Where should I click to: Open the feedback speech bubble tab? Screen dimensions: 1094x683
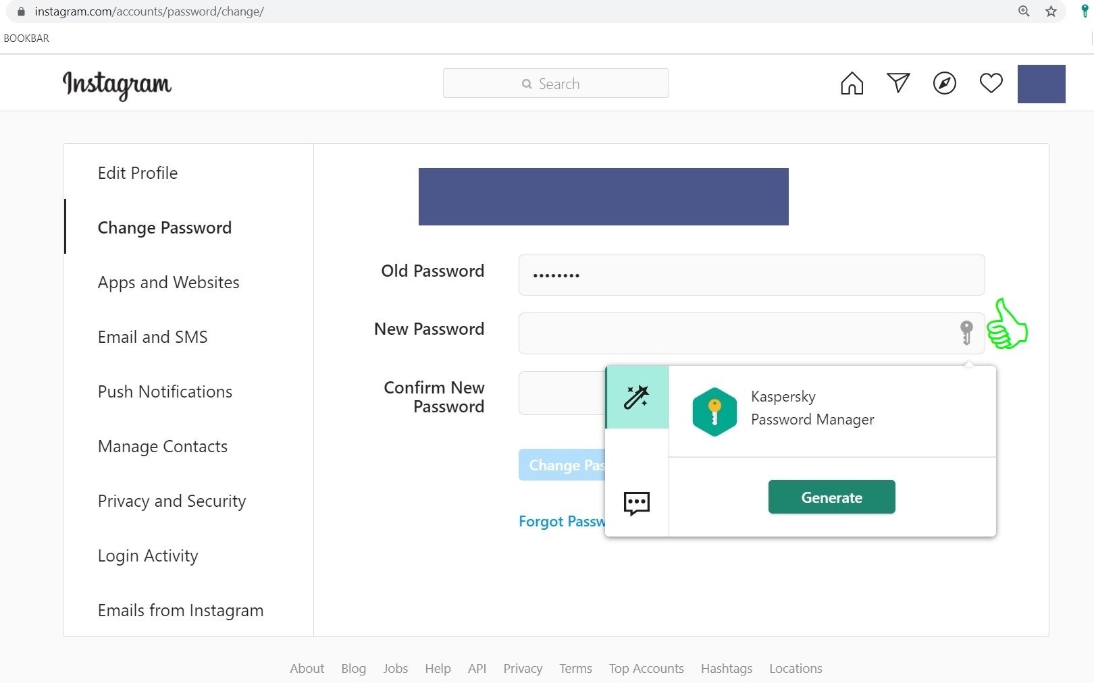pos(637,503)
